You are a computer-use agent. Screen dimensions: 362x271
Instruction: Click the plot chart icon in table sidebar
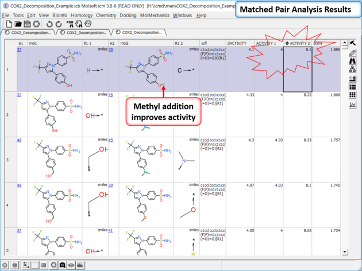353,104
